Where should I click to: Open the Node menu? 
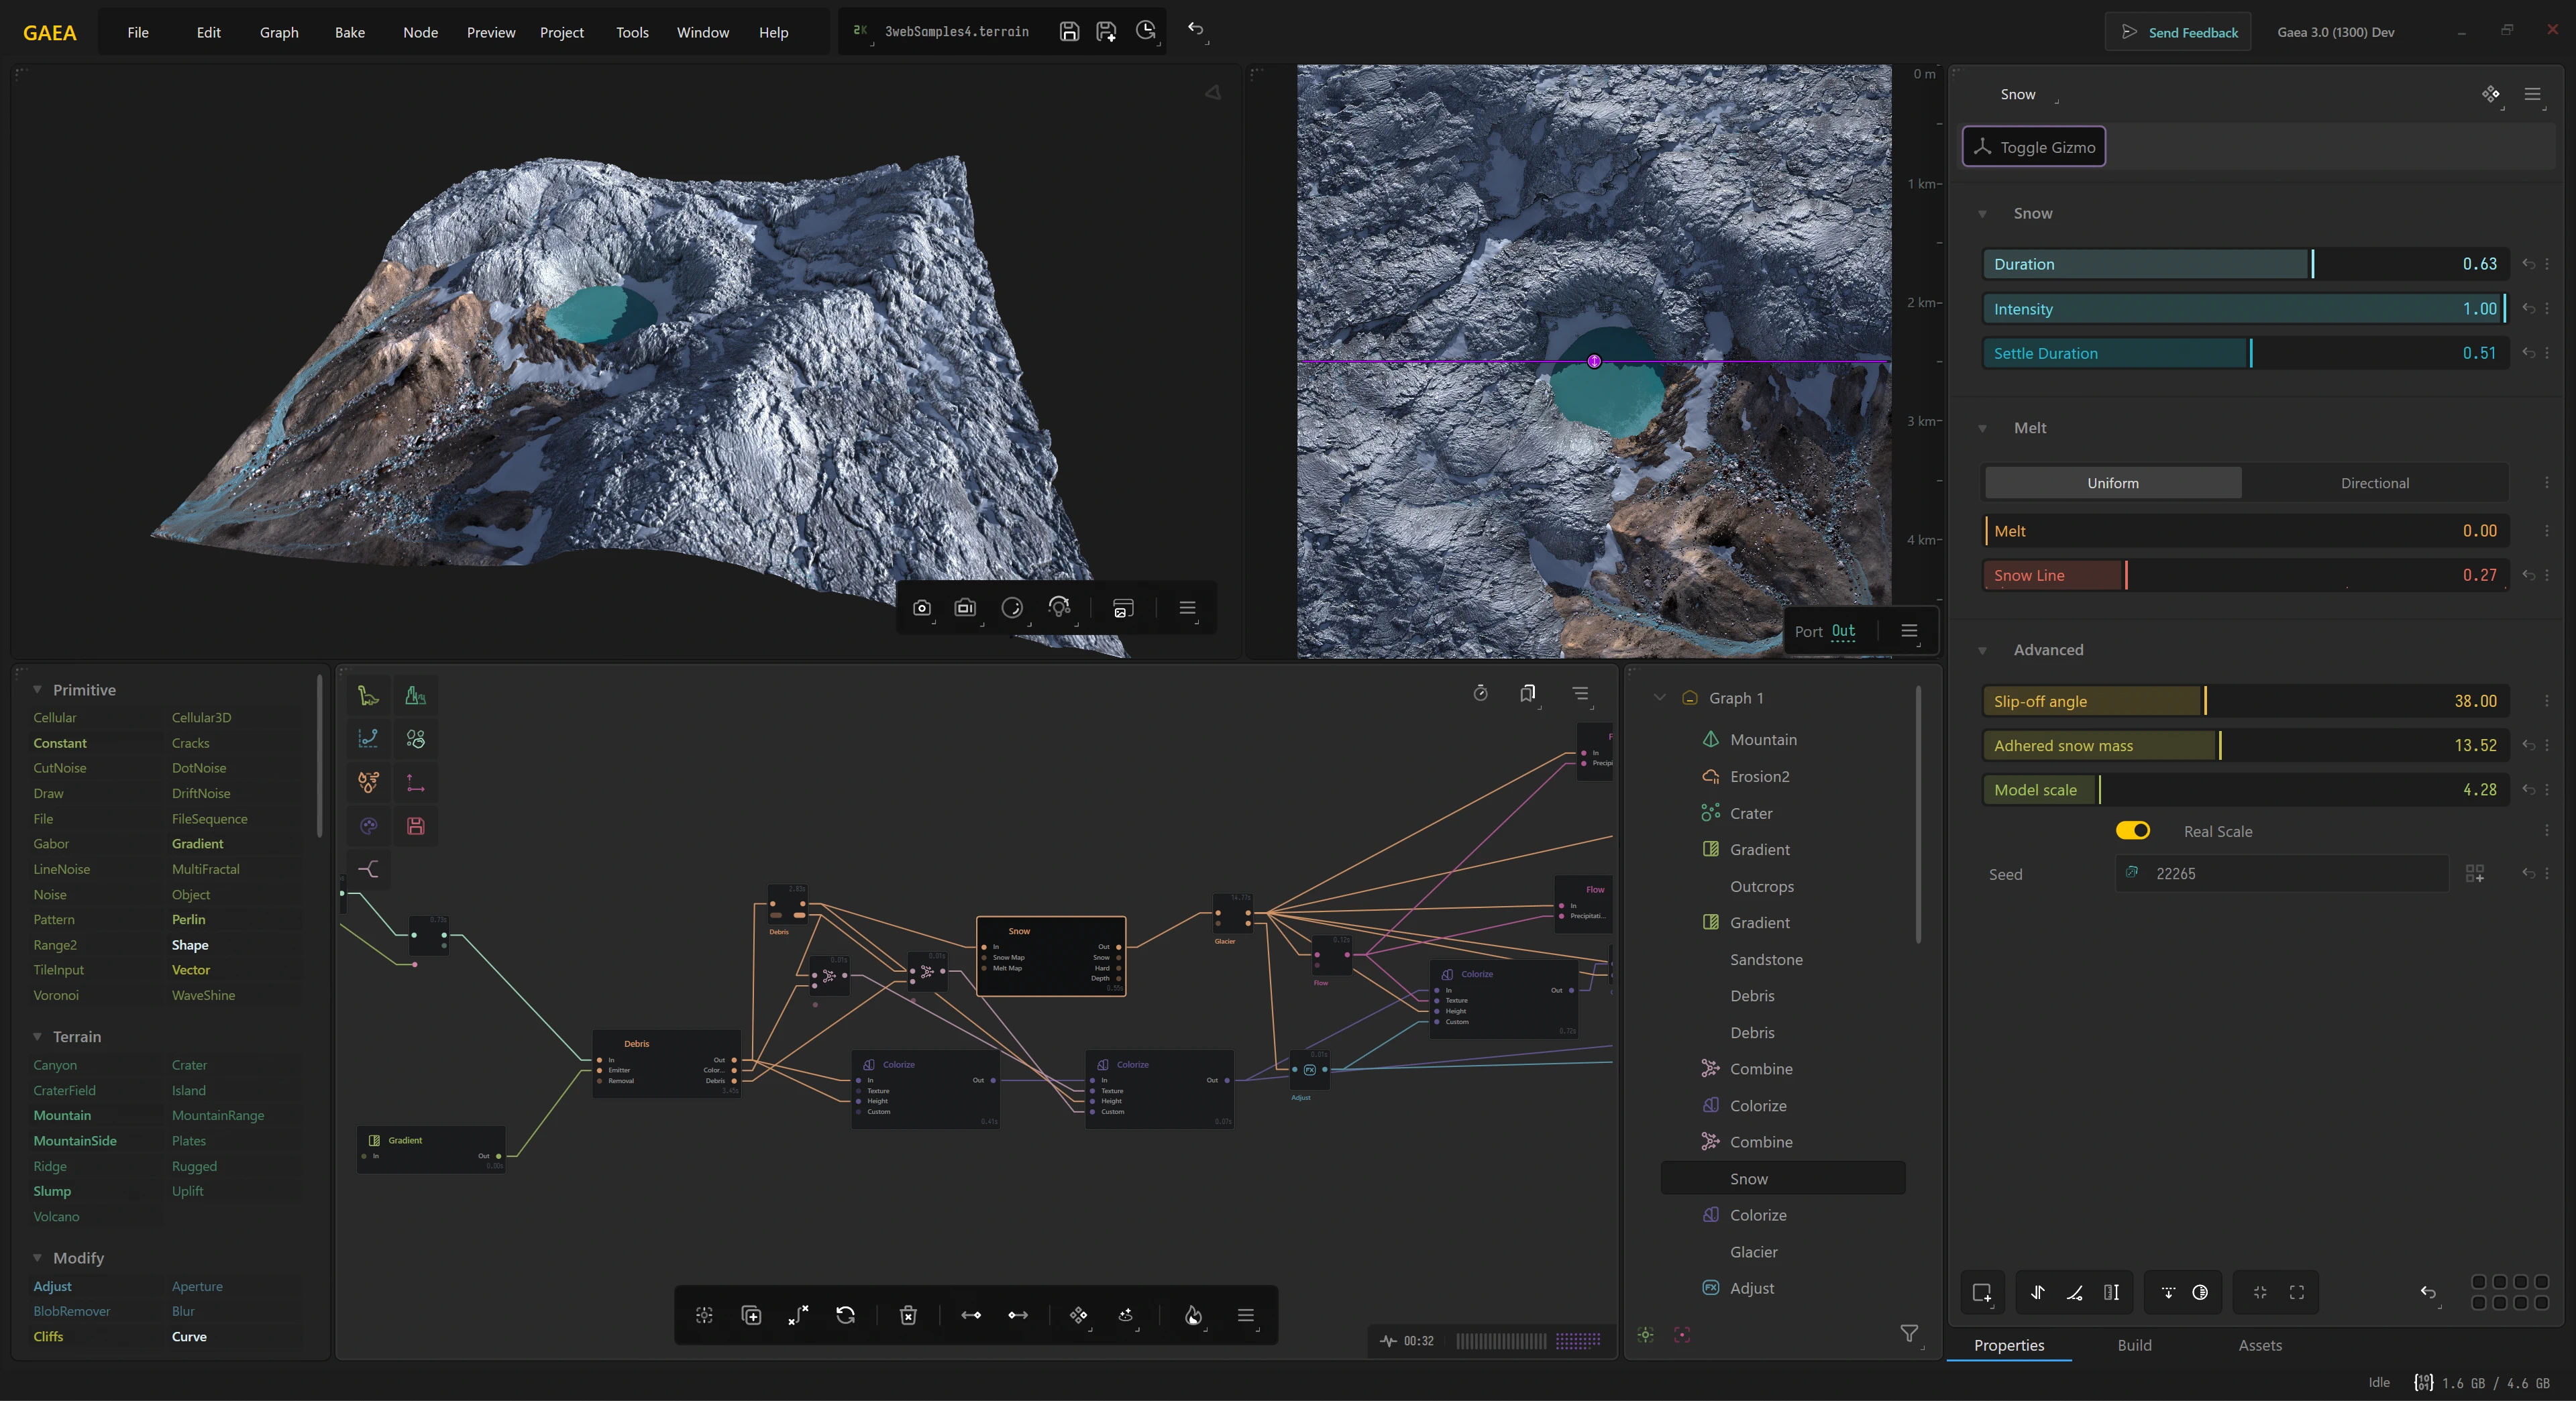click(x=420, y=32)
